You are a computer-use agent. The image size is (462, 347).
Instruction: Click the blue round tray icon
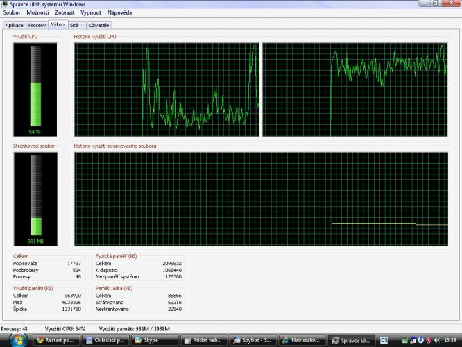tap(420, 340)
